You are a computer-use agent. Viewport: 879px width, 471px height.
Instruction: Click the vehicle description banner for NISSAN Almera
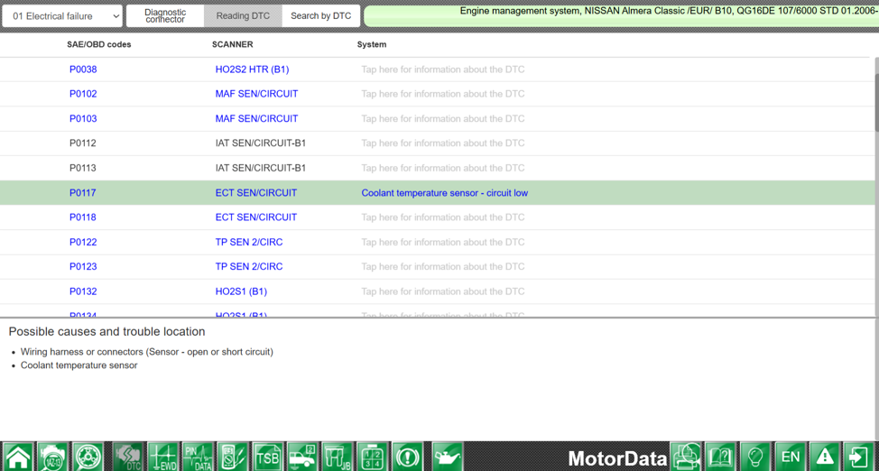[621, 16]
